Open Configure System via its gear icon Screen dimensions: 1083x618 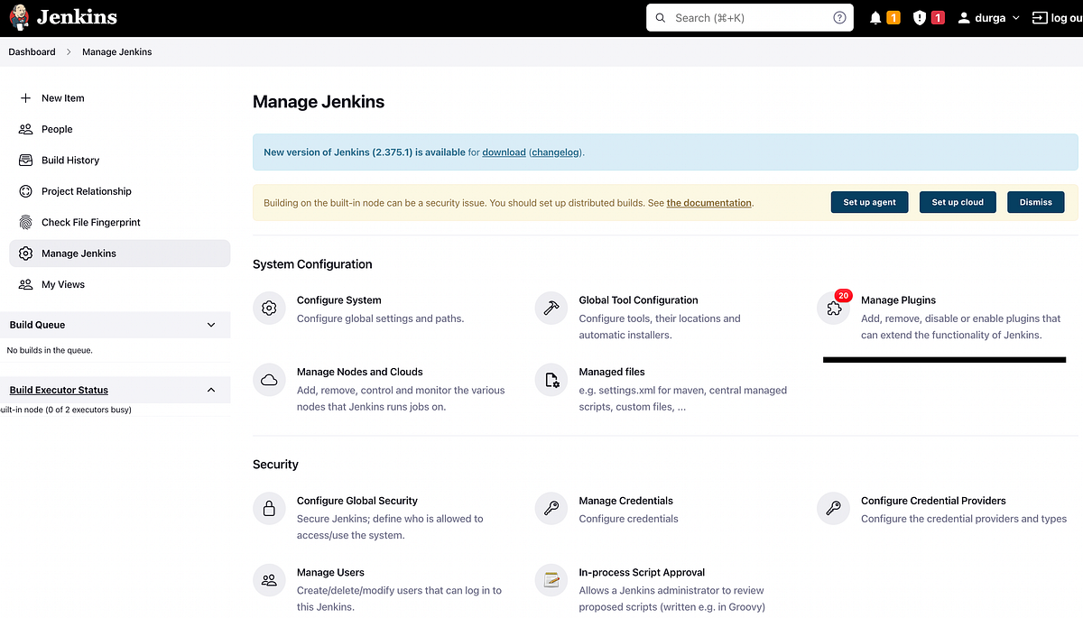[x=269, y=308]
